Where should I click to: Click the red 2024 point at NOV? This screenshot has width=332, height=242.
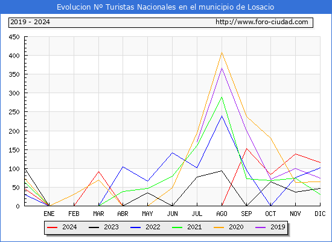pyautogui.click(x=295, y=154)
